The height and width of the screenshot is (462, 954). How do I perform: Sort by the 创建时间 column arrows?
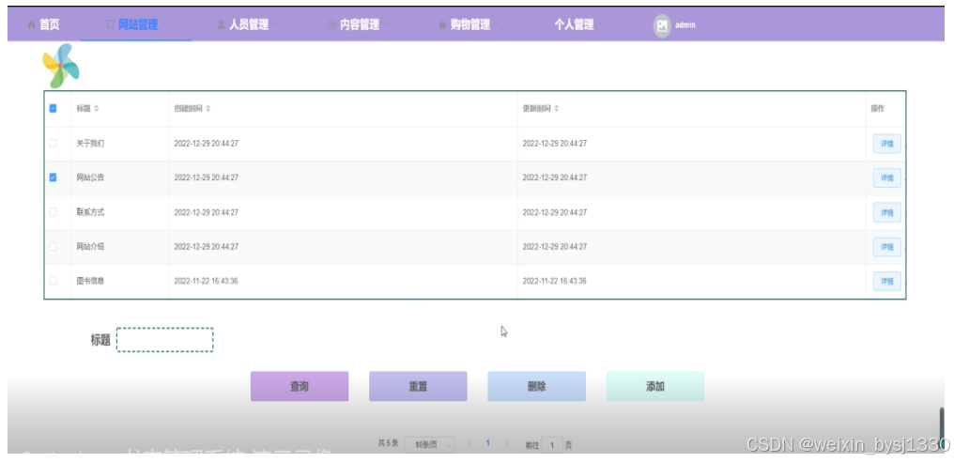(208, 109)
